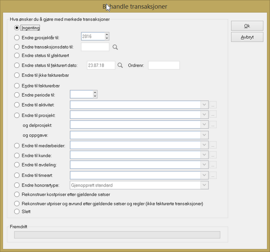Select Endre status til fakturert dato
This screenshot has width=270, height=252.
click(x=17, y=65)
